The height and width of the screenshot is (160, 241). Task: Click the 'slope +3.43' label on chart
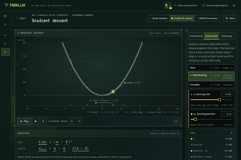tap(132, 83)
